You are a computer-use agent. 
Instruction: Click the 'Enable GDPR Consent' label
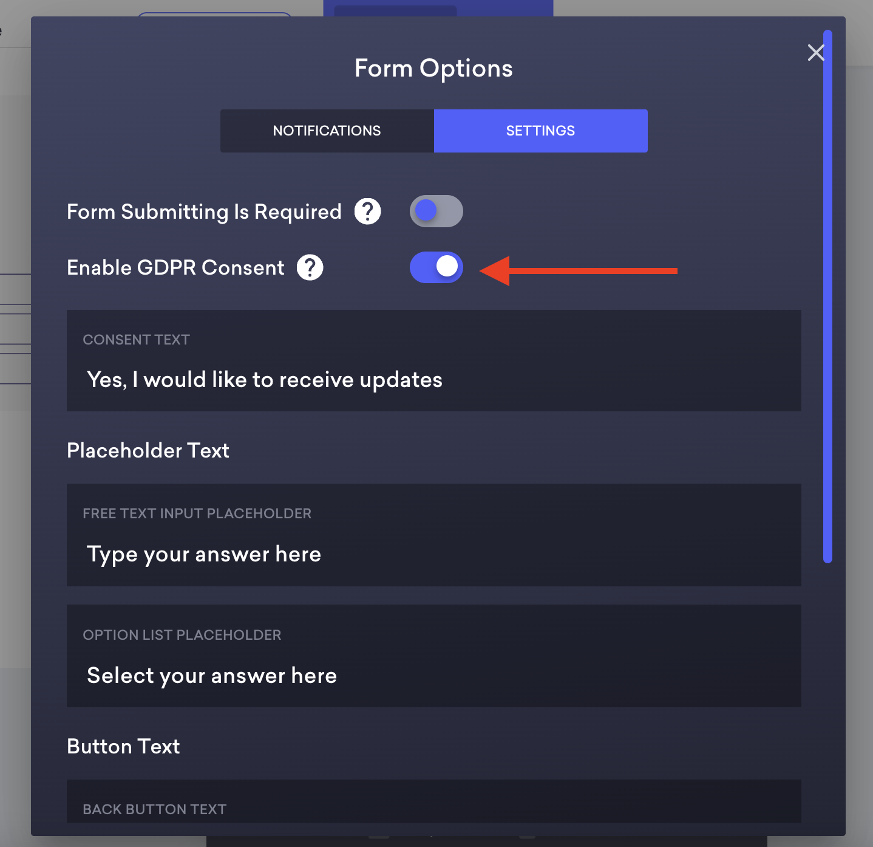[175, 267]
